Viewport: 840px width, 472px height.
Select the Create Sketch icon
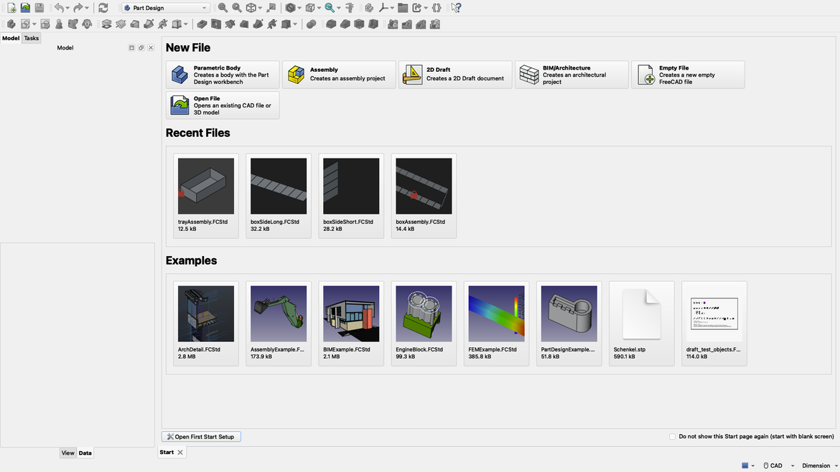(x=24, y=23)
